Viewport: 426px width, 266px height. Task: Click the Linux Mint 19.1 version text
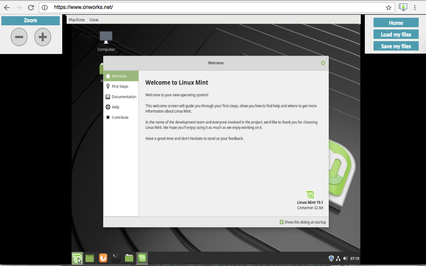(310, 202)
